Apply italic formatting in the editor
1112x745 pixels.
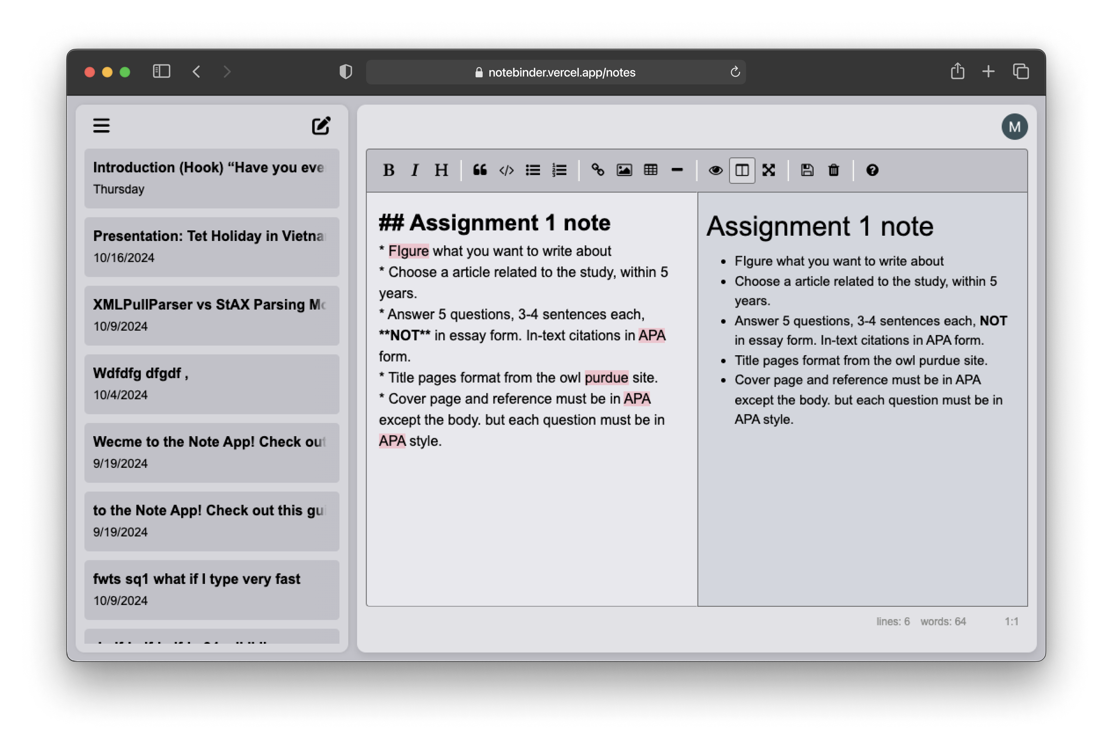click(415, 170)
